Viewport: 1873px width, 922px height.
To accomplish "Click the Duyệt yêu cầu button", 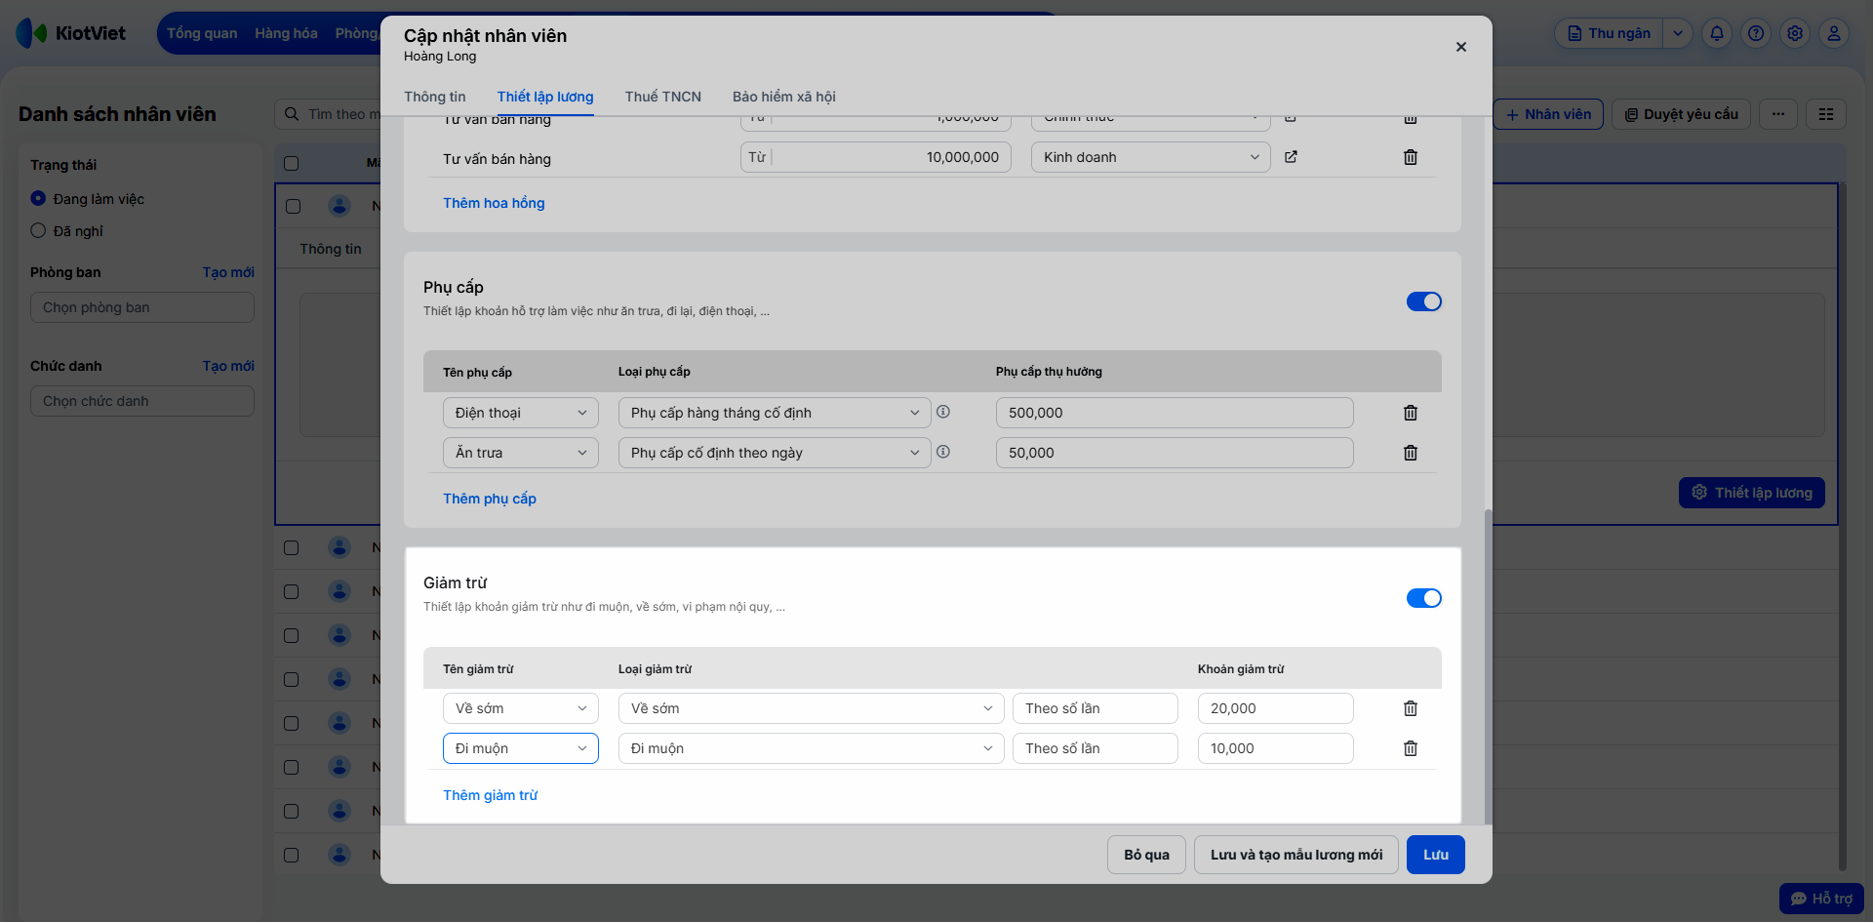I will pyautogui.click(x=1682, y=114).
